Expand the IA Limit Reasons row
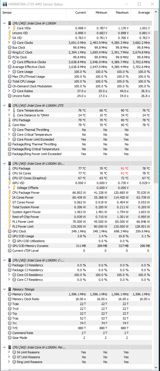The width and height of the screenshot is (160, 371). pyautogui.click(x=9, y=352)
